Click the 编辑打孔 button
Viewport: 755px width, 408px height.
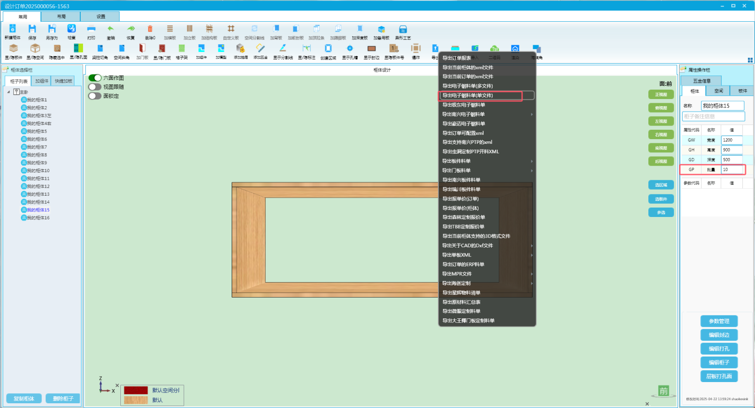[x=719, y=349]
